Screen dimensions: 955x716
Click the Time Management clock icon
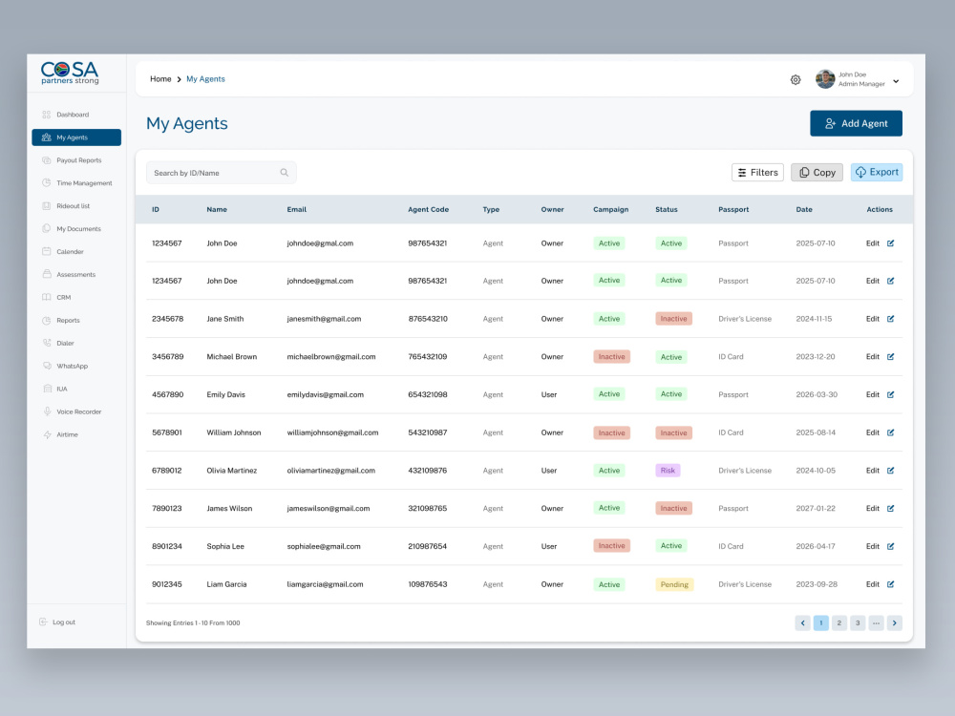click(x=46, y=182)
